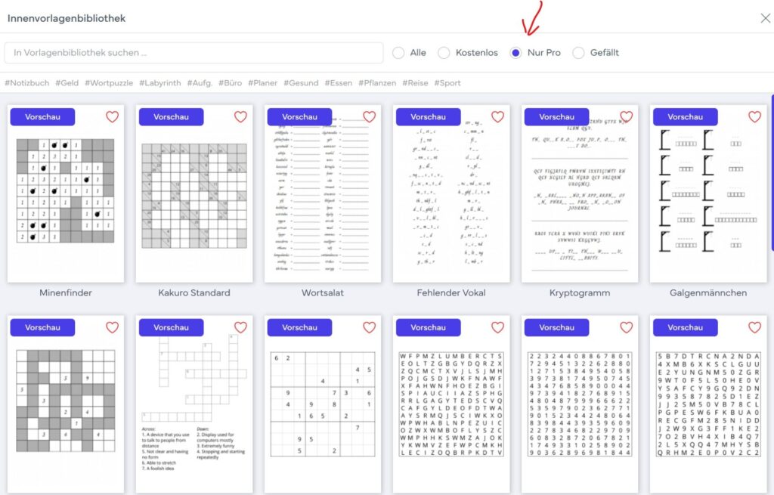Like the Galgenmännchen template
This screenshot has height=495, width=774.
[755, 117]
